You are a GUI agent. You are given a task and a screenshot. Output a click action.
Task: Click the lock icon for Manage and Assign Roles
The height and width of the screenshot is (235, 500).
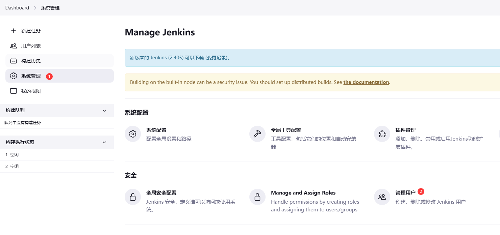click(x=257, y=197)
